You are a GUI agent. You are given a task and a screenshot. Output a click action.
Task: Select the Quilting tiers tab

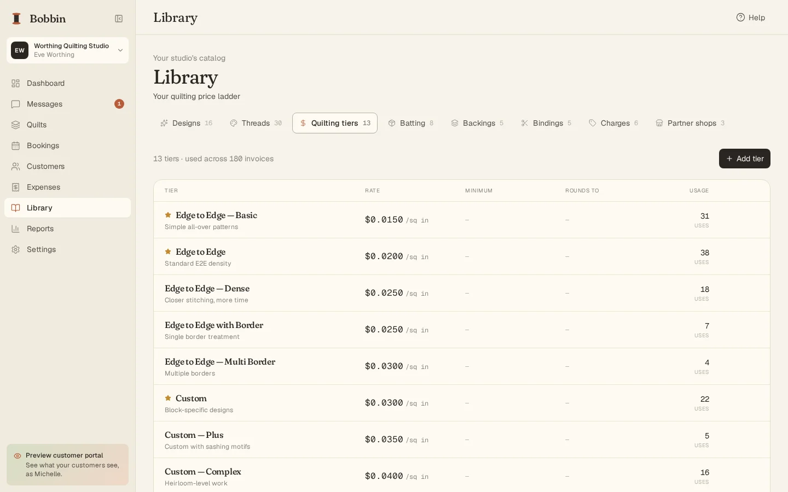(335, 123)
